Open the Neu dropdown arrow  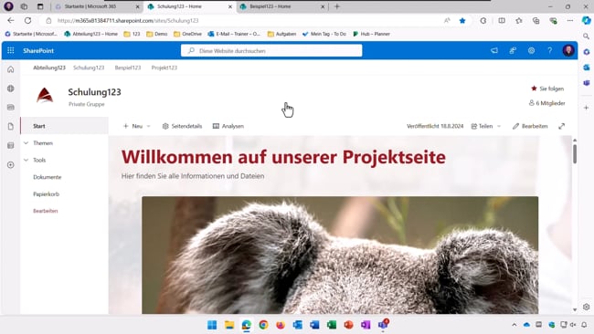(x=148, y=126)
